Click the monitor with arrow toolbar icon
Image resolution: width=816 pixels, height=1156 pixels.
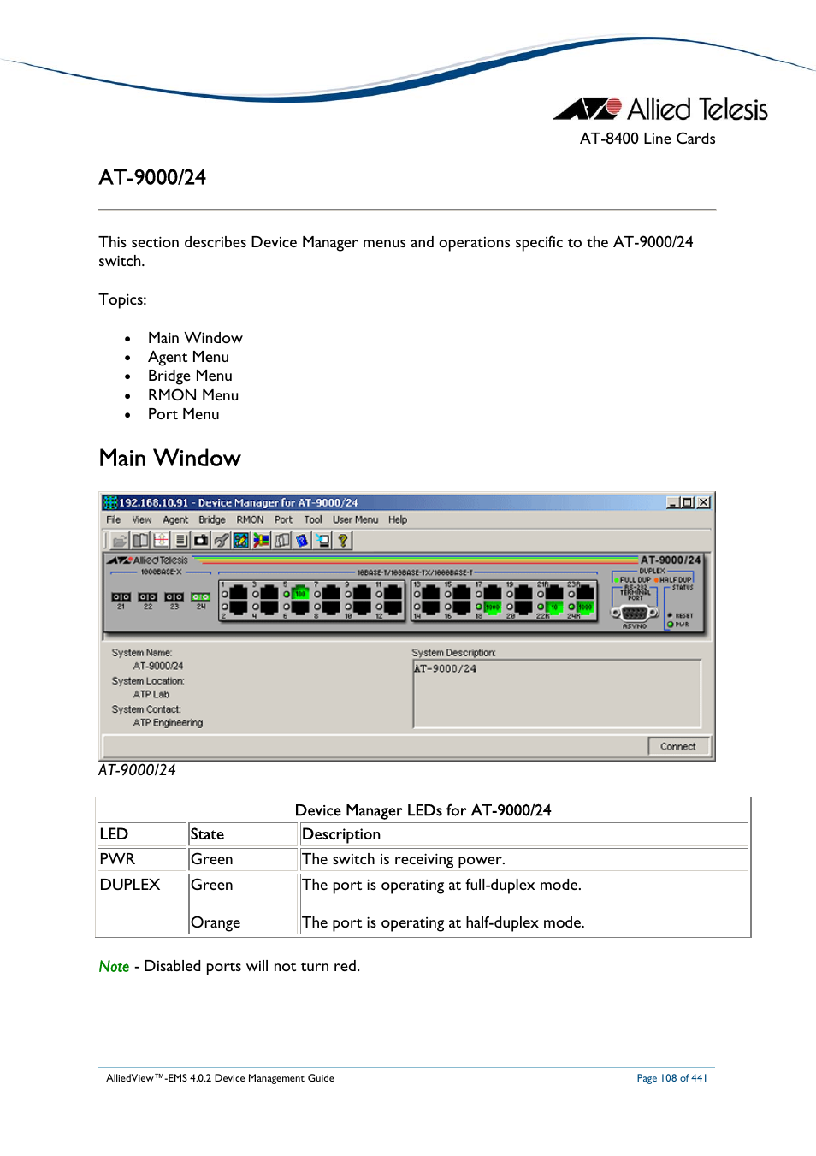322,541
